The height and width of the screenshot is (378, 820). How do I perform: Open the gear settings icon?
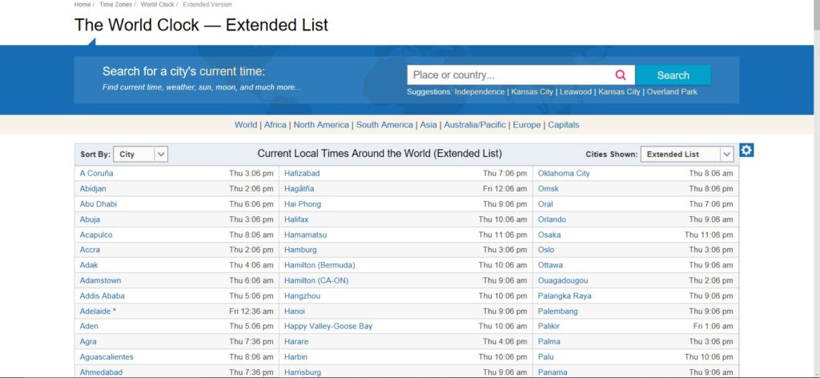746,151
